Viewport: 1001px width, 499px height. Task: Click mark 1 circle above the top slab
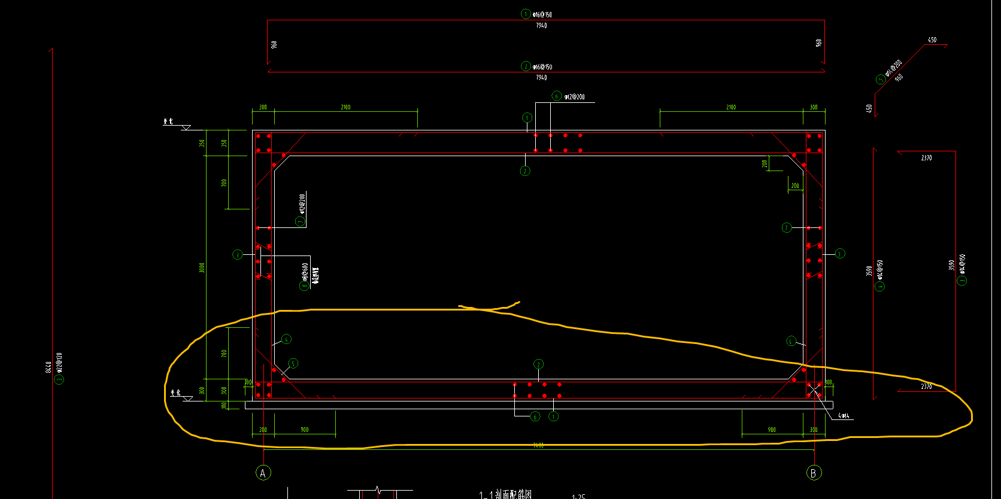[527, 118]
